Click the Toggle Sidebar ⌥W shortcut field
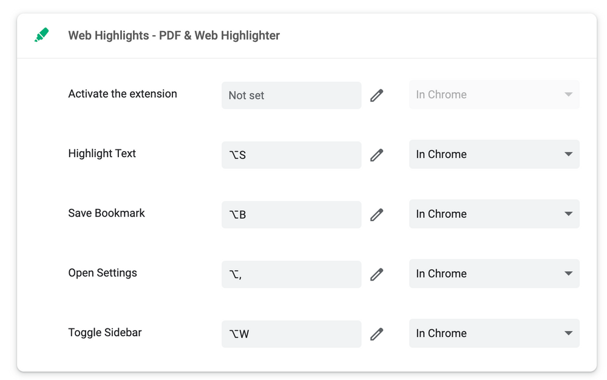This screenshot has width=607, height=380. pos(291,334)
